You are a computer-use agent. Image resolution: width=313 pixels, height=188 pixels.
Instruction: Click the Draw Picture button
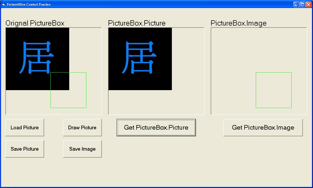coord(82,127)
